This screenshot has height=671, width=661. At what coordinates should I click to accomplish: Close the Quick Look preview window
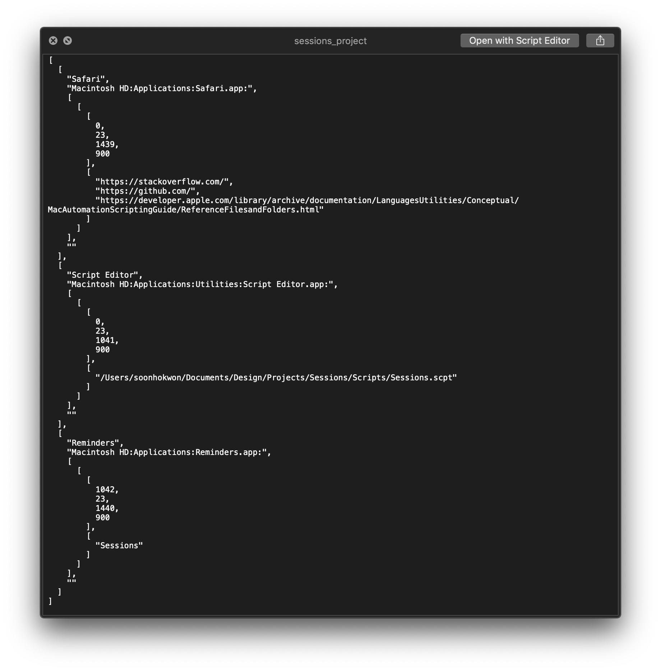point(53,41)
